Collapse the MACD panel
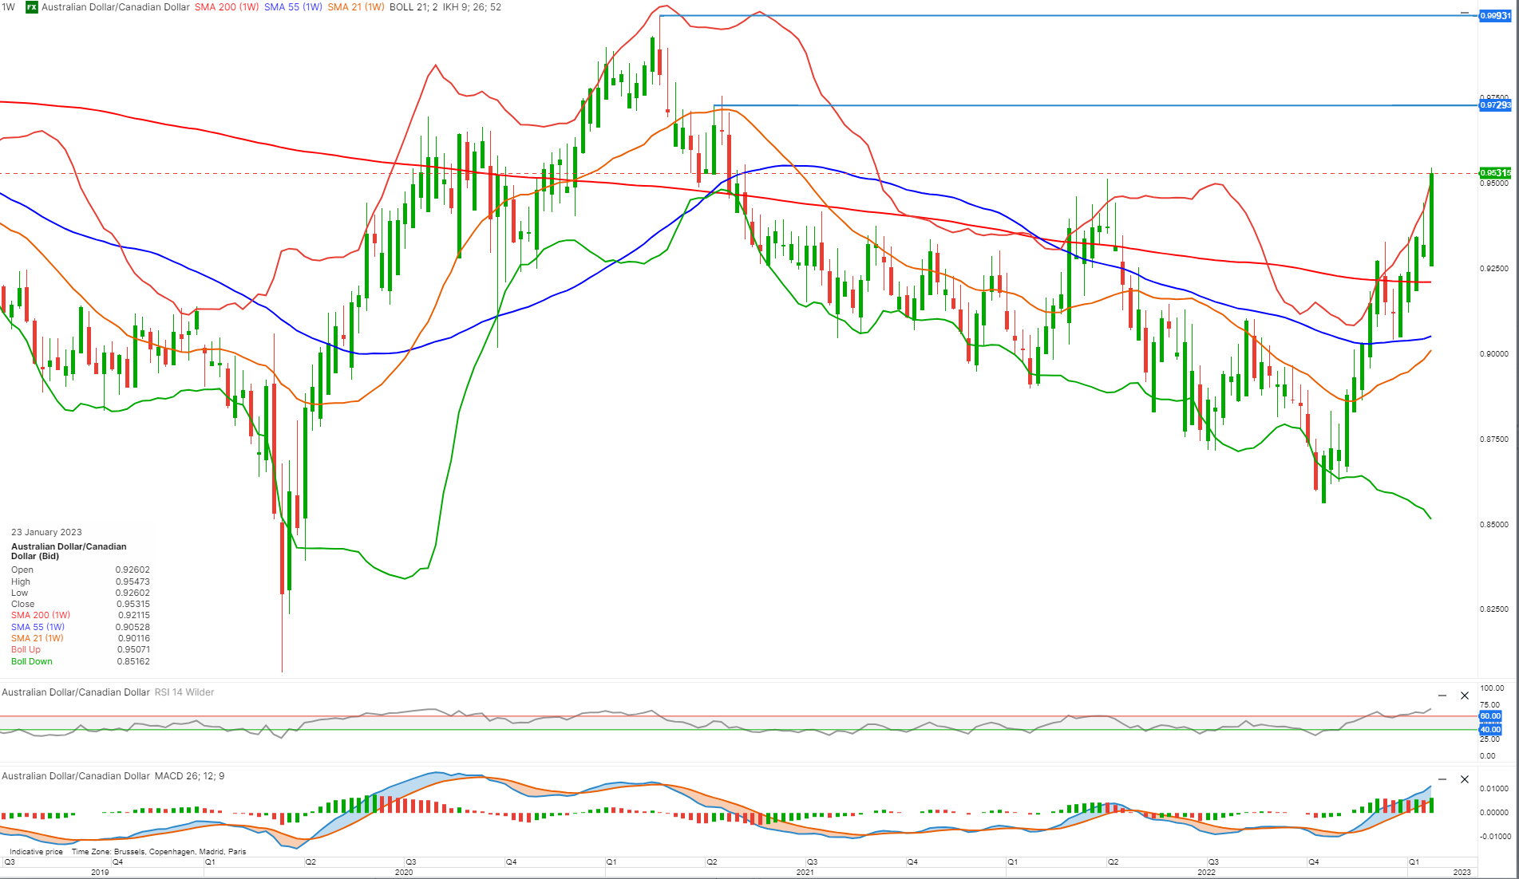1519x879 pixels. click(x=1443, y=779)
